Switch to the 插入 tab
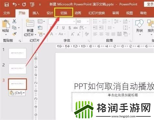This screenshot has height=120, width=154. pyautogui.click(x=36, y=13)
